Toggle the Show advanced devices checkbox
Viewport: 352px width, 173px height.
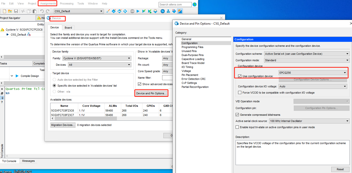point(140,84)
